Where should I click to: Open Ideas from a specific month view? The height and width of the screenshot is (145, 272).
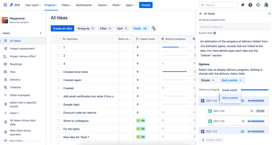[23, 104]
